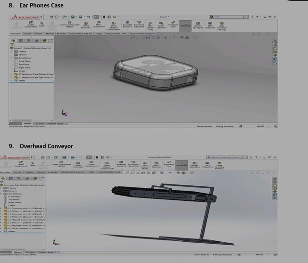Viewport: 308px width, 263px height.
Task: Open units MMGS dropdown in Overhead Conveyor status bar
Action: coord(261,254)
